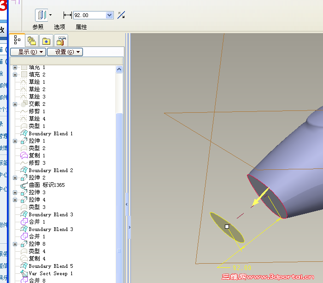Click the Boundary Blend 2 feature icon
The height and width of the screenshot is (283, 323).
tap(24, 170)
